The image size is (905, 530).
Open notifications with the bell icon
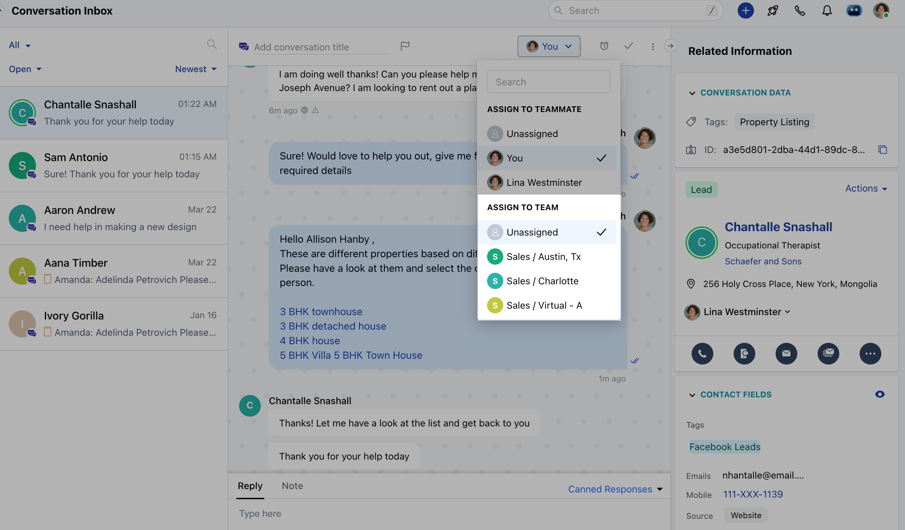[x=827, y=11]
